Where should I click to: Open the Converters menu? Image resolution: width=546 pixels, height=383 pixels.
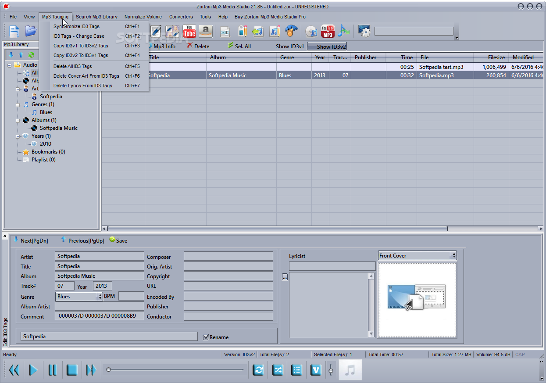(x=181, y=17)
